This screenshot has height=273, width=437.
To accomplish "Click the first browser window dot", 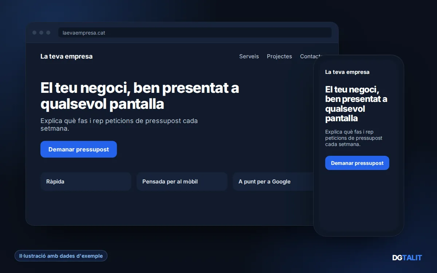I will coord(34,33).
